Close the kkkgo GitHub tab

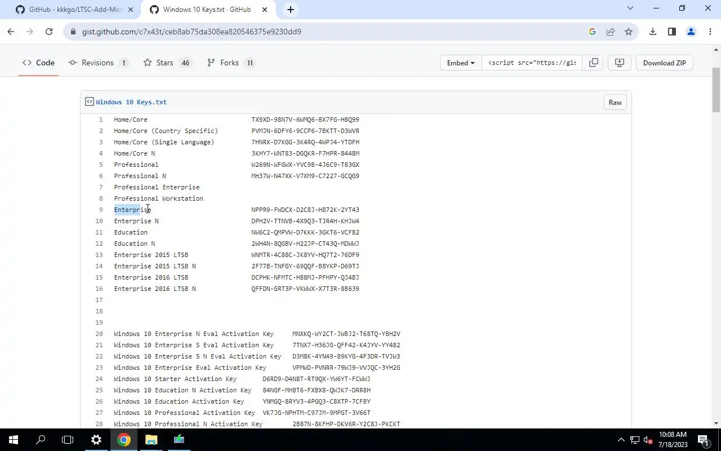coord(130,10)
